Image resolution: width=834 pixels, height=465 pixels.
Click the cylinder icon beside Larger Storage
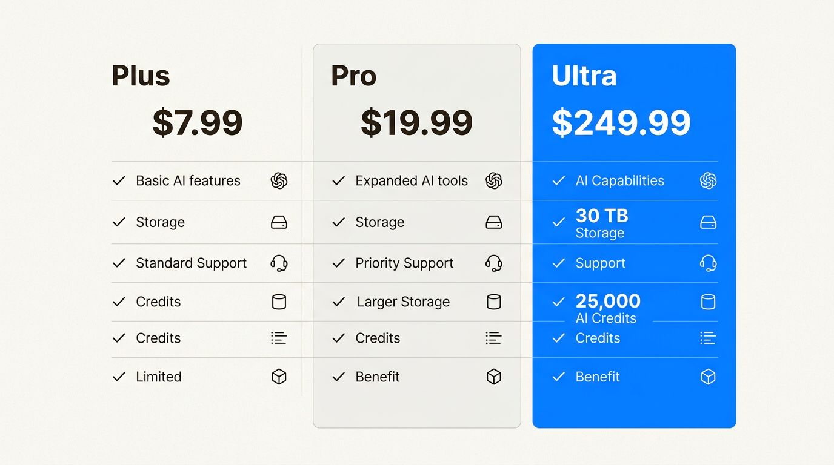click(494, 302)
